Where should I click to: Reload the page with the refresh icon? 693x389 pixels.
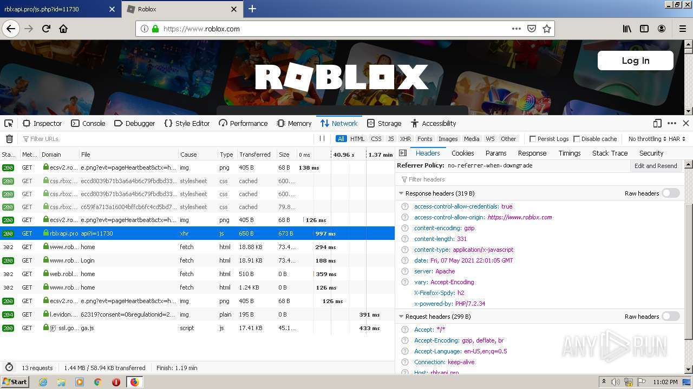pos(46,29)
